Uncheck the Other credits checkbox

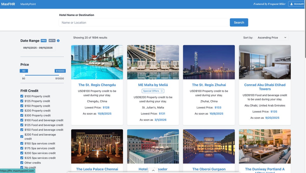tap(22, 163)
